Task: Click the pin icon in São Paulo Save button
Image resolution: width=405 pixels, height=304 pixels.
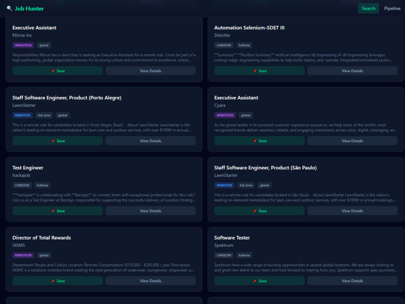Action: [255, 211]
